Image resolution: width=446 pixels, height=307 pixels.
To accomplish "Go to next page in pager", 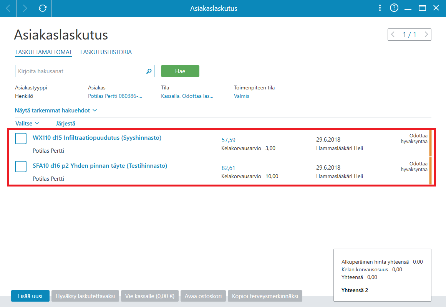I will tap(426, 35).
